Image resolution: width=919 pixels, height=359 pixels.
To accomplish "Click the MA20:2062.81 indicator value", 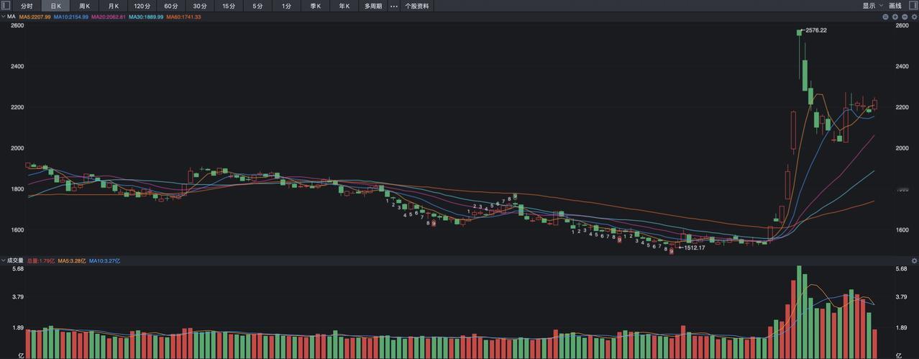I will [x=109, y=17].
